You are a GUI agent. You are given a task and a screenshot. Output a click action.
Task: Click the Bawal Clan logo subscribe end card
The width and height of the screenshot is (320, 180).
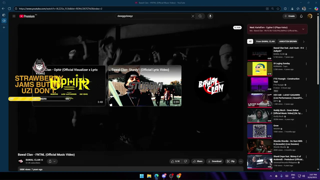tap(211, 86)
